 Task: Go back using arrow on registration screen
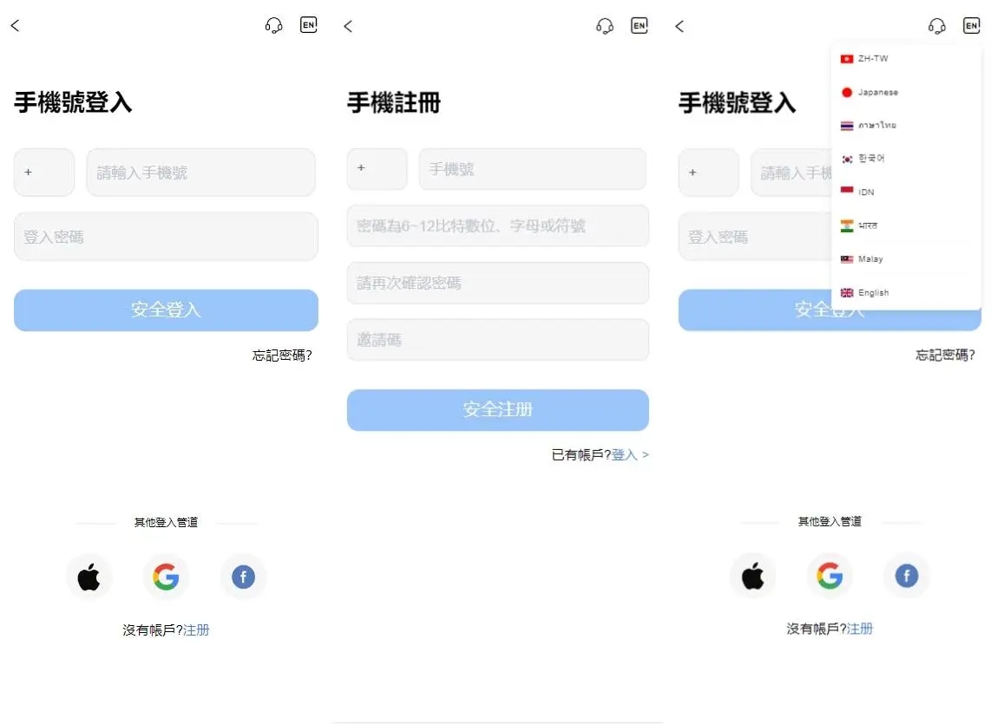click(348, 26)
